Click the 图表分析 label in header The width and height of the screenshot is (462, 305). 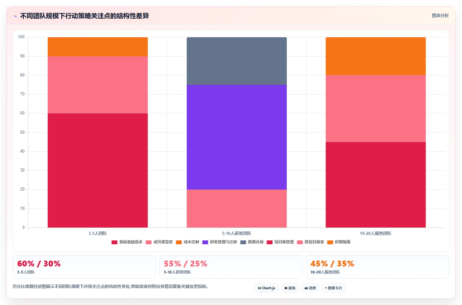coord(440,15)
